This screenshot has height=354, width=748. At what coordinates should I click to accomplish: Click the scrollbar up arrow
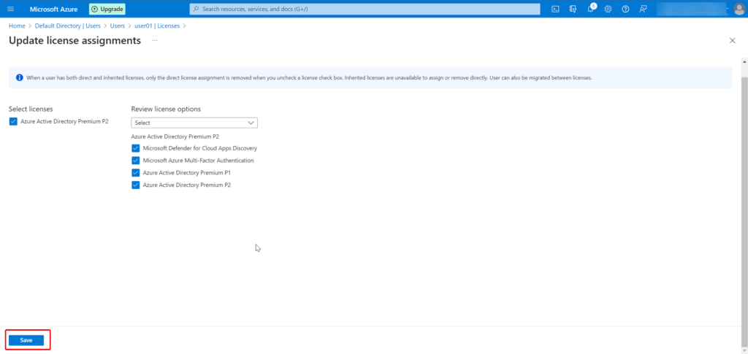tap(744, 61)
